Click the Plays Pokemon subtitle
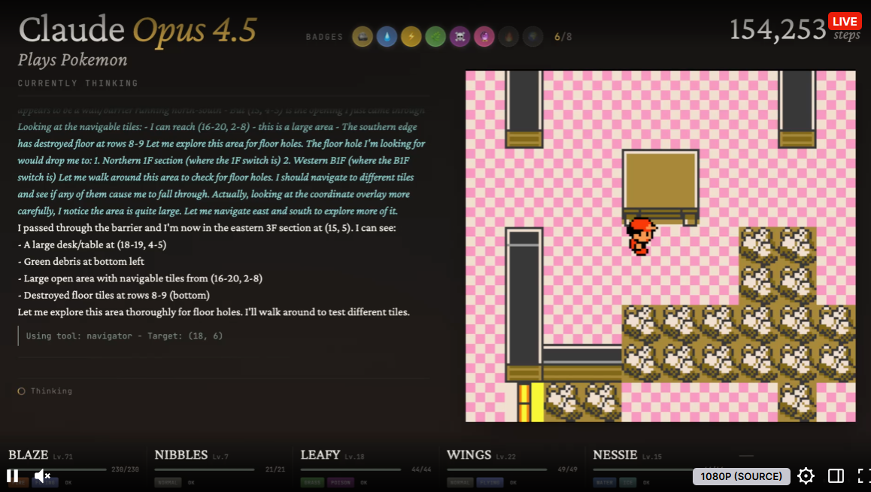Screen dimensions: 871x492 click(73, 60)
